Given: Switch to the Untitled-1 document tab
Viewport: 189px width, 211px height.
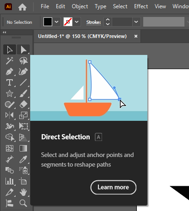Looking at the screenshot, I should [82, 36].
